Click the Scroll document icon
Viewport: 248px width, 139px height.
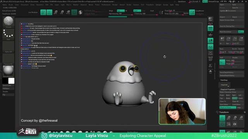coord(222,39)
